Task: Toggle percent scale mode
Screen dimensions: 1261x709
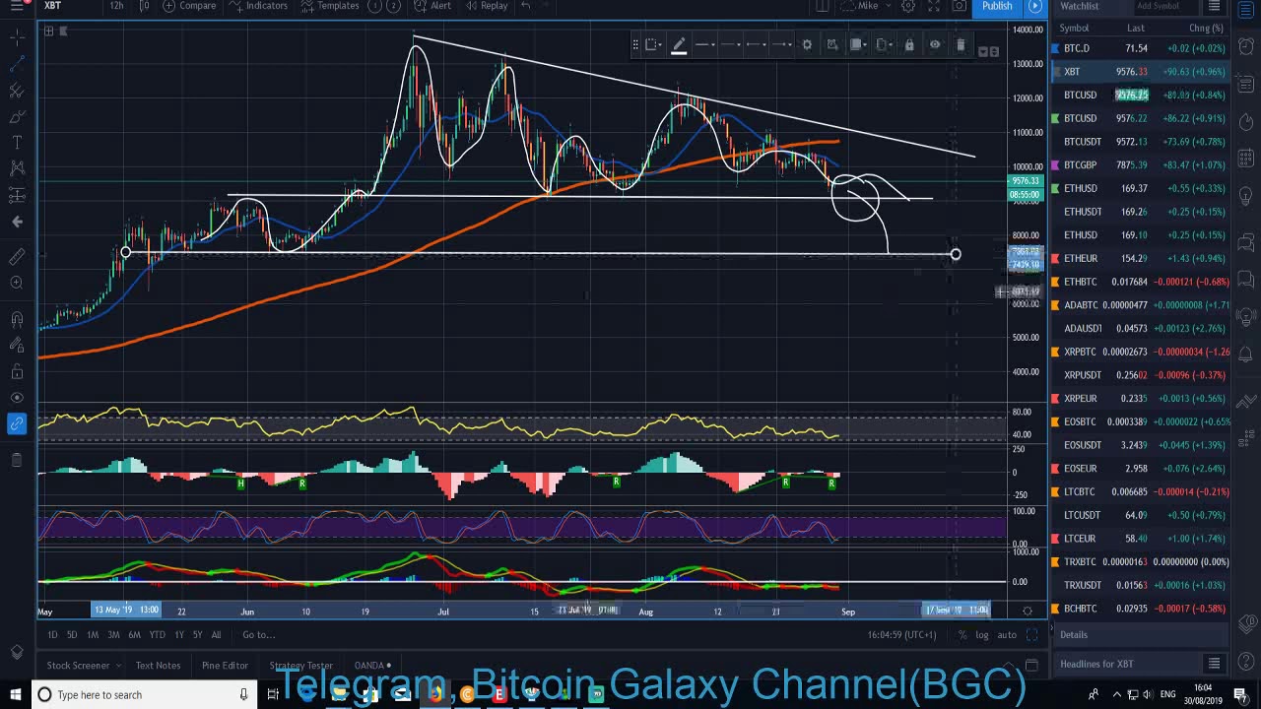Action: click(x=962, y=634)
